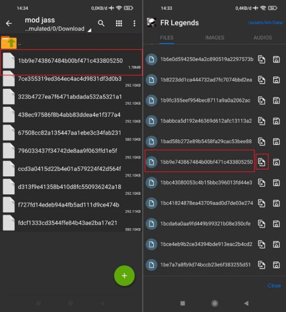Switch to the AUDIOS tab
The width and height of the screenshot is (286, 312).
pyautogui.click(x=263, y=38)
